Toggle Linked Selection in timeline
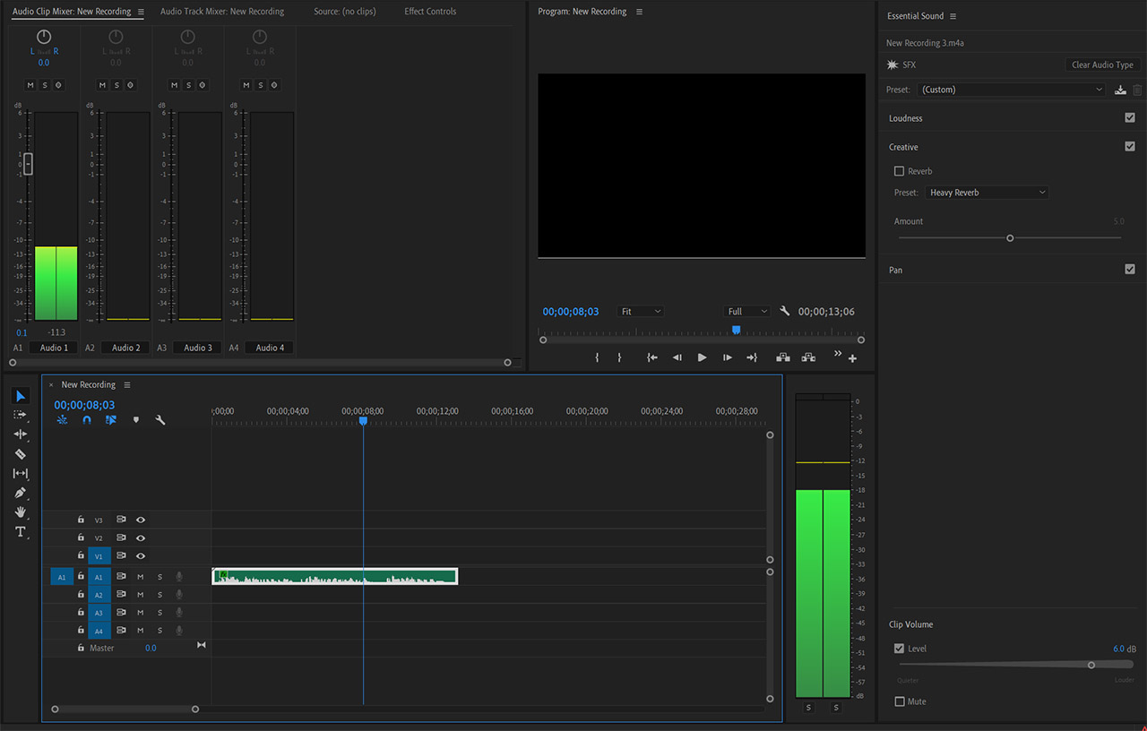Screen dimensions: 1147x731 click(110, 419)
